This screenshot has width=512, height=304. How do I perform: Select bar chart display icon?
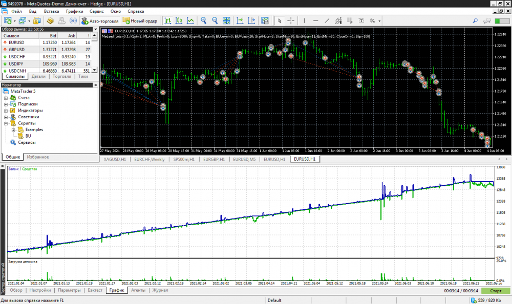coord(168,21)
